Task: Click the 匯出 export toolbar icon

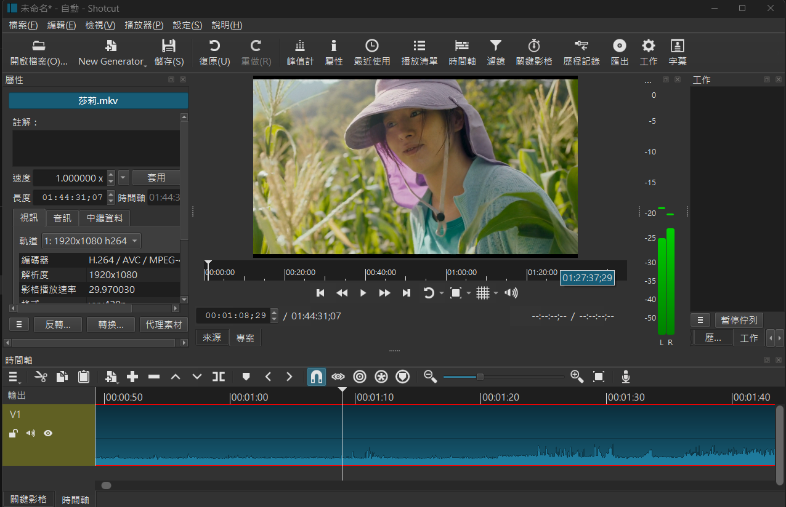Action: coord(620,53)
